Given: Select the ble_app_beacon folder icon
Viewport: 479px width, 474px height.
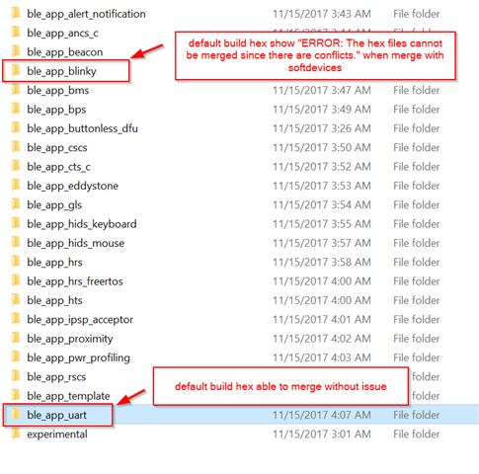Looking at the screenshot, I should 15,51.
